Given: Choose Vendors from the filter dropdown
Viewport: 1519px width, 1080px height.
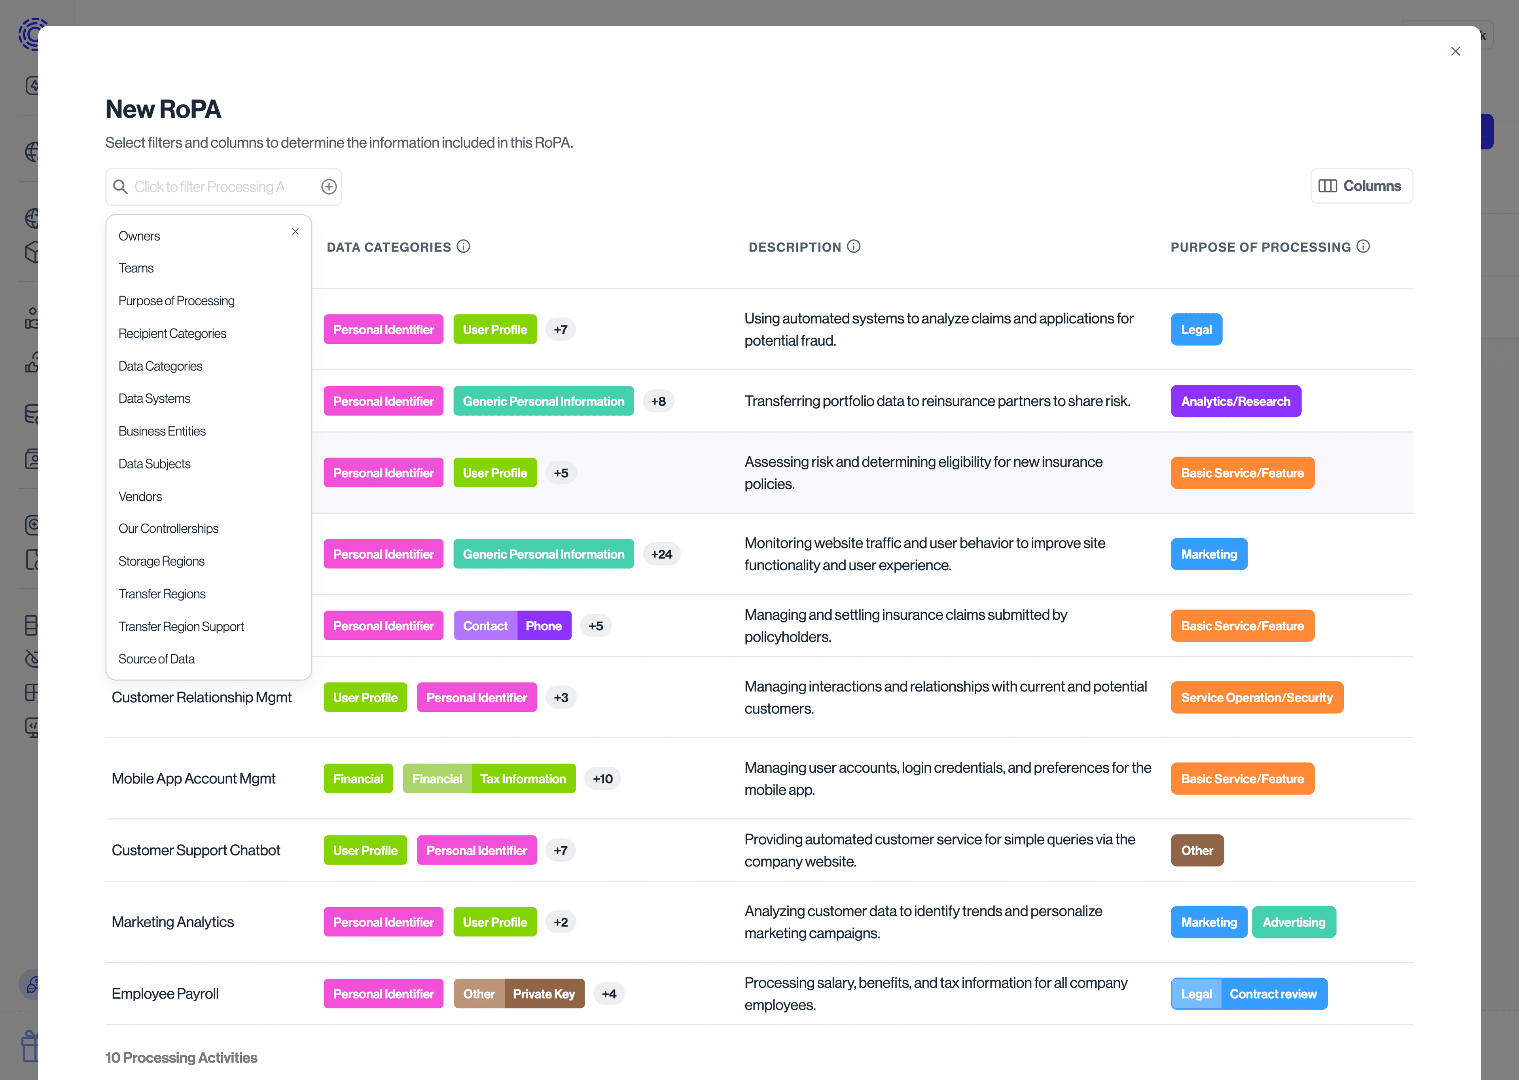Looking at the screenshot, I should pos(140,496).
